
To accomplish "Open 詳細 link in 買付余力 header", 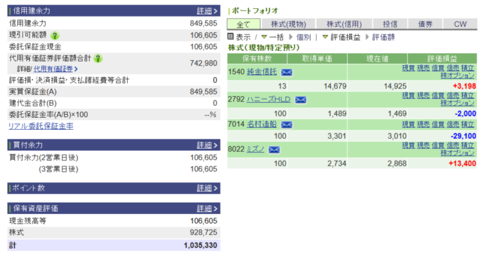I will tap(207, 145).
